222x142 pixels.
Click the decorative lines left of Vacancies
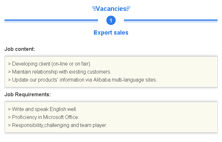94,9
